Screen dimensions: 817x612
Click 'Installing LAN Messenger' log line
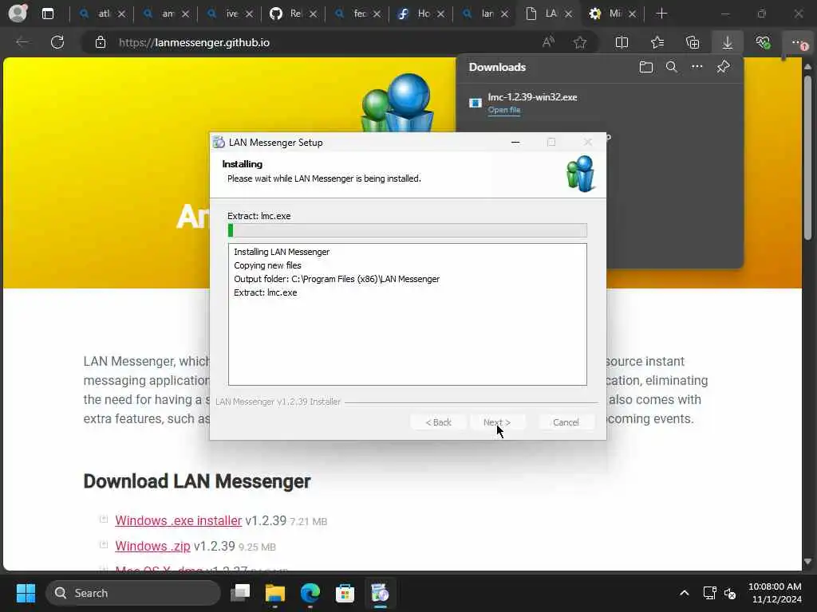point(282,252)
